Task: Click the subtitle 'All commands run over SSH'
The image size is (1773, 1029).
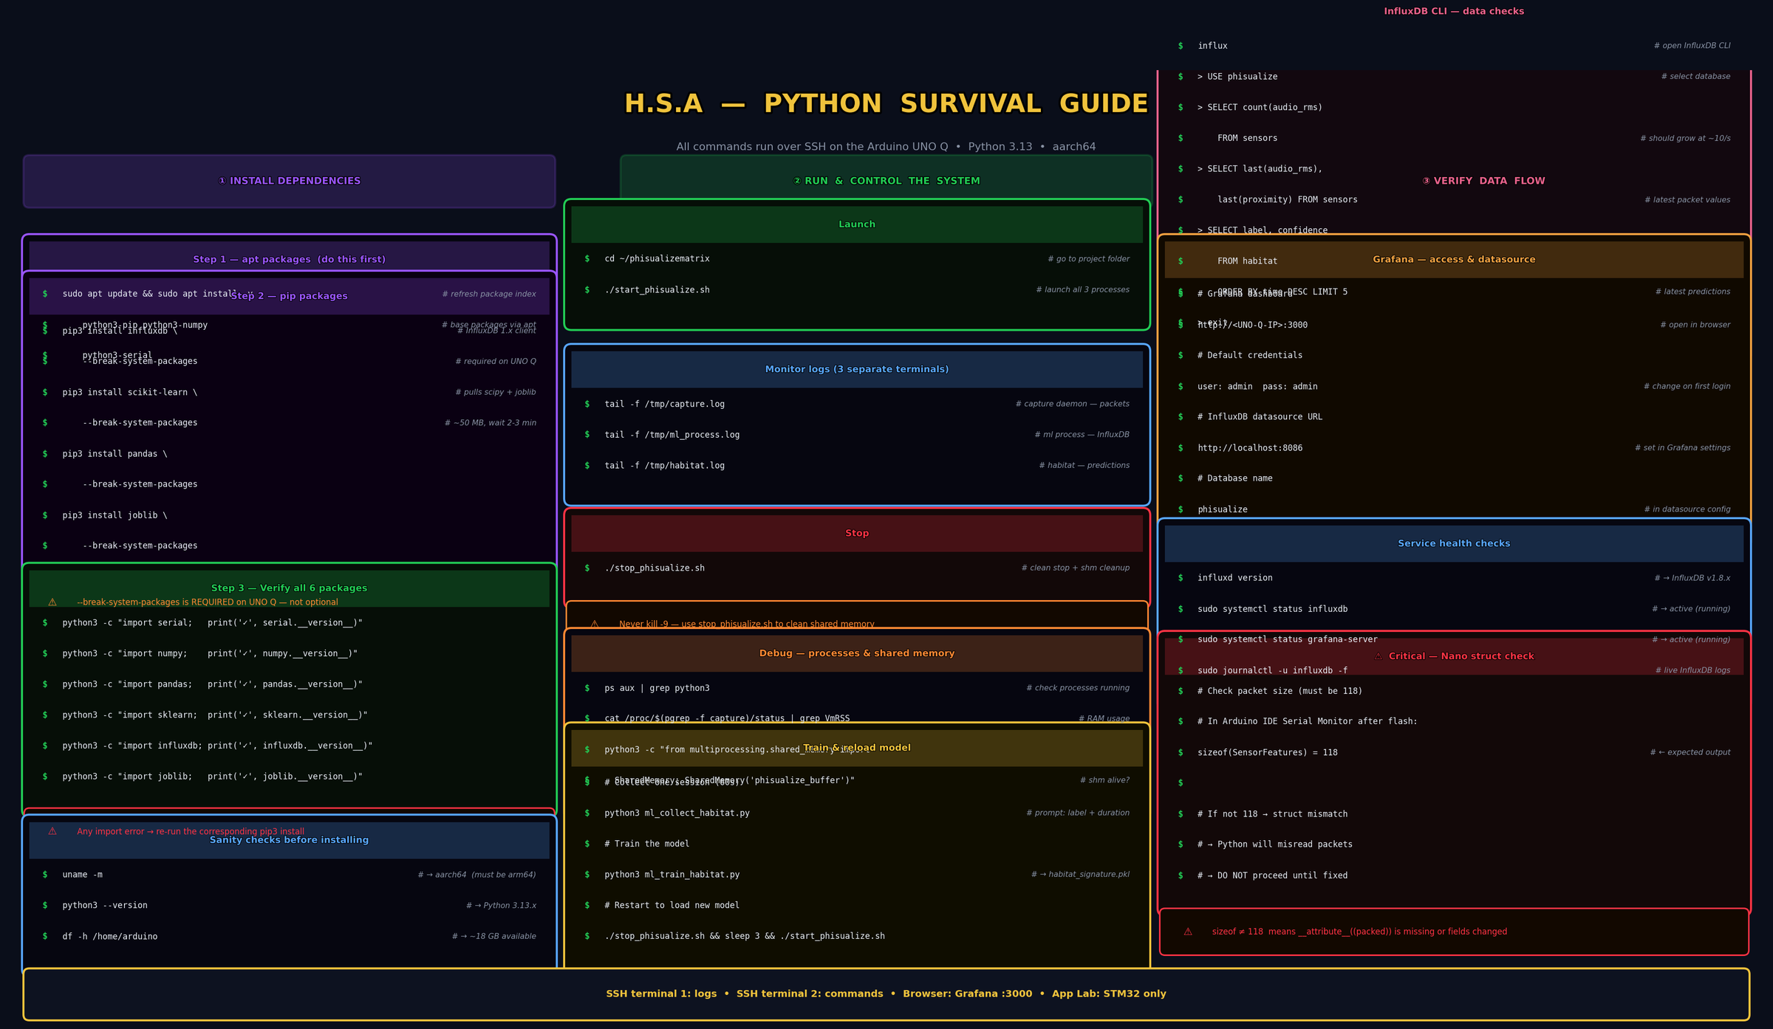Action: (886, 147)
